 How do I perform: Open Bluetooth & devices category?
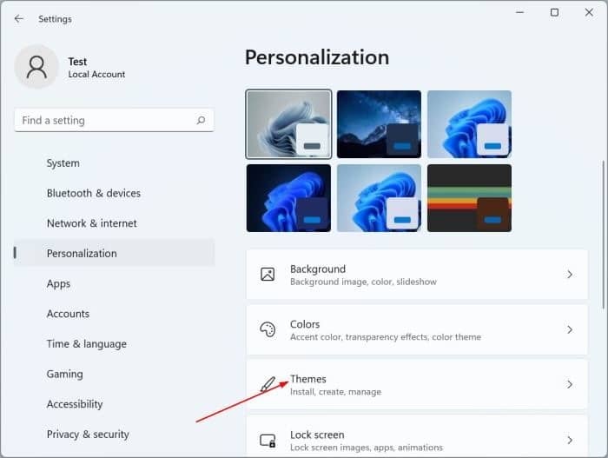(114, 193)
